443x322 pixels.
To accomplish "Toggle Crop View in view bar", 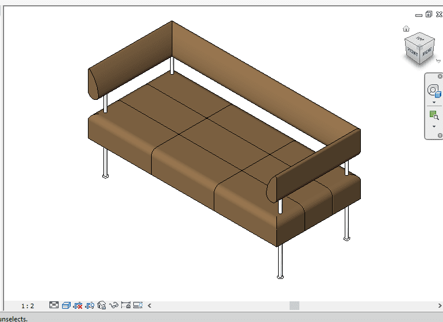I will (78, 305).
